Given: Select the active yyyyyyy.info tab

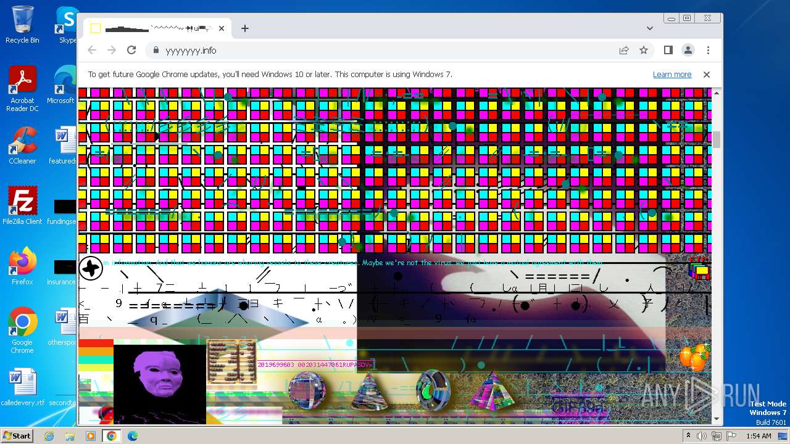Looking at the screenshot, I should pos(157,28).
